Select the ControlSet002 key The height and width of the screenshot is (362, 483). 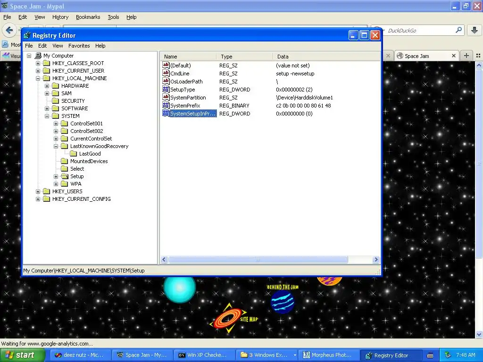(x=87, y=131)
